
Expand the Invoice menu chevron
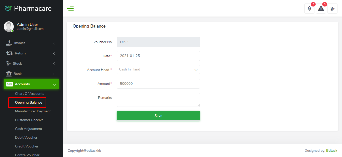(x=54, y=43)
